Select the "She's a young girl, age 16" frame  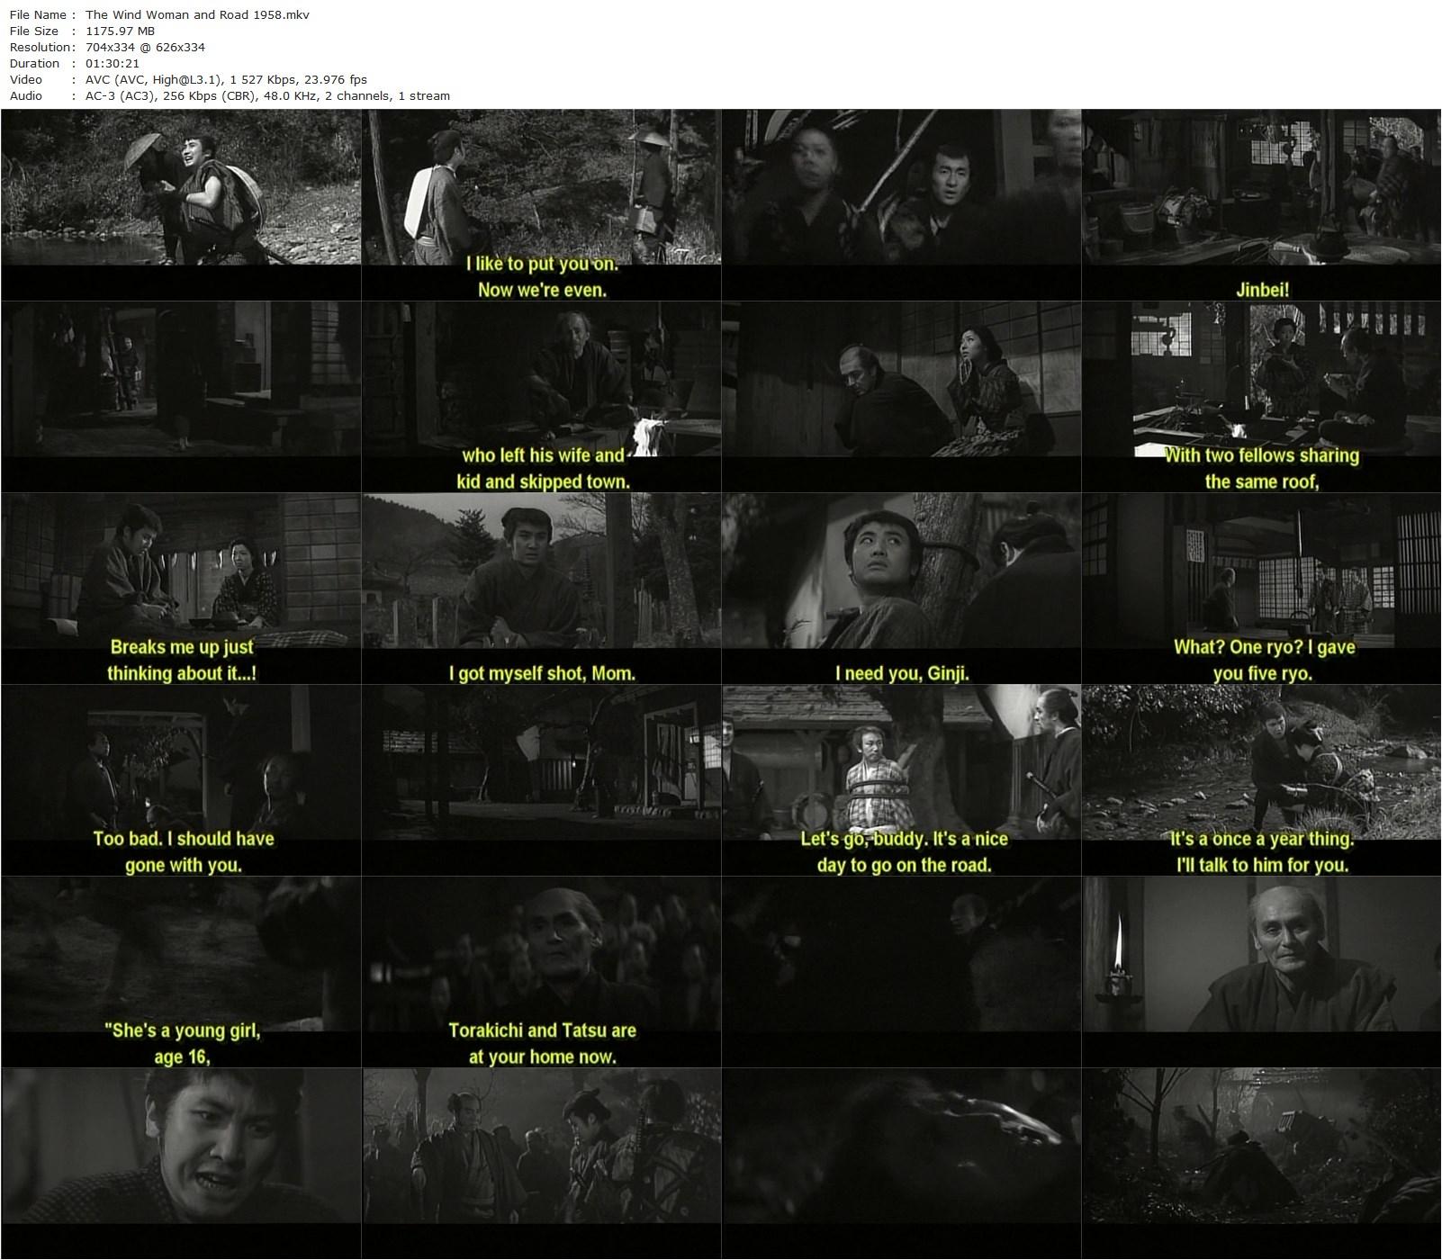point(181,972)
